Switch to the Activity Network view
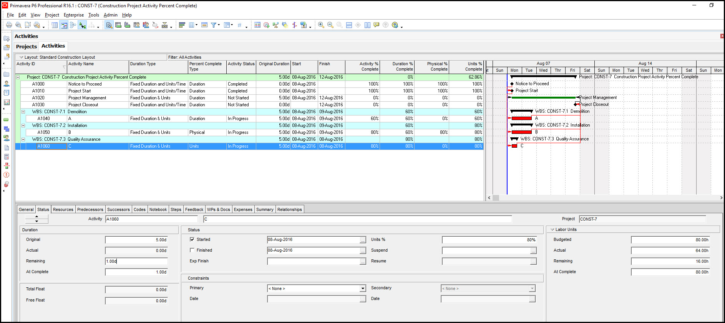 click(73, 25)
